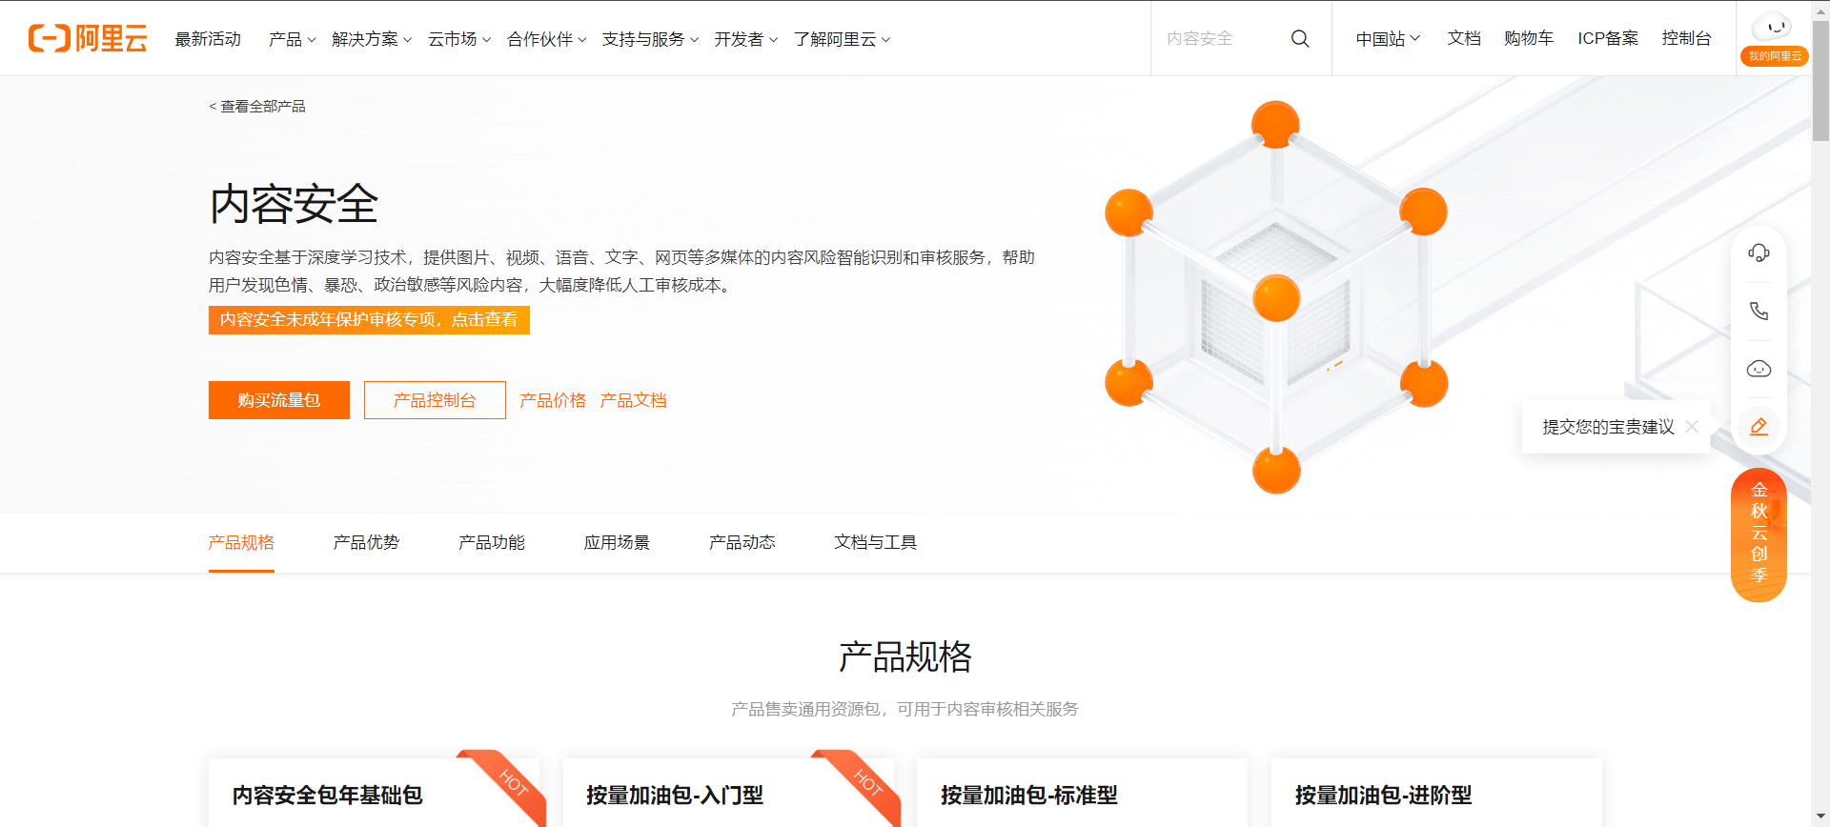This screenshot has height=827, width=1830.
Task: Open the 控制台 link in header
Action: (x=1686, y=38)
